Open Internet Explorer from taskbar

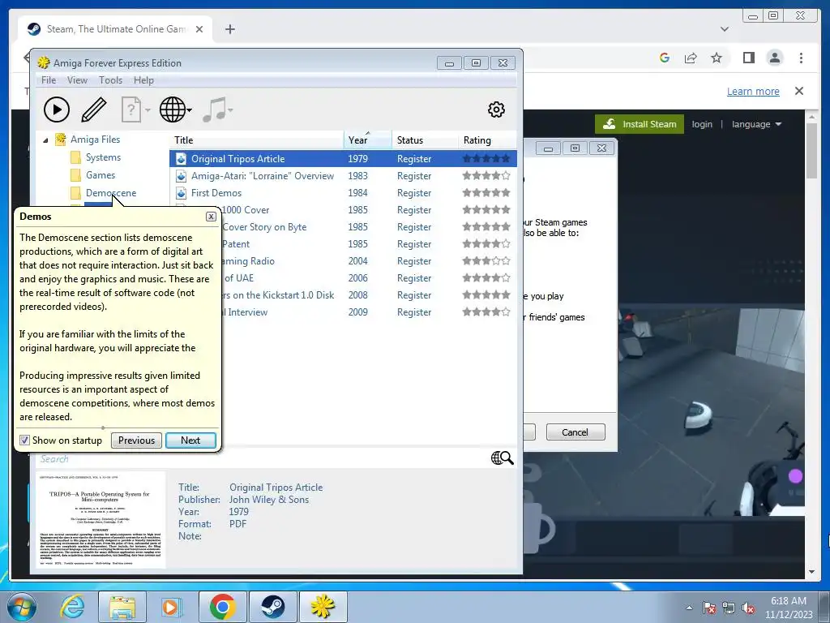click(72, 607)
